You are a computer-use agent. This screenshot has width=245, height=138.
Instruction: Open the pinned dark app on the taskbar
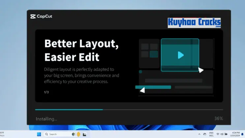click(84, 134)
